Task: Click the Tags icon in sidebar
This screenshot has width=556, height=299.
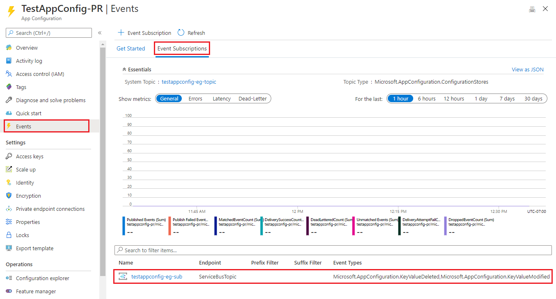Action: tap(9, 87)
